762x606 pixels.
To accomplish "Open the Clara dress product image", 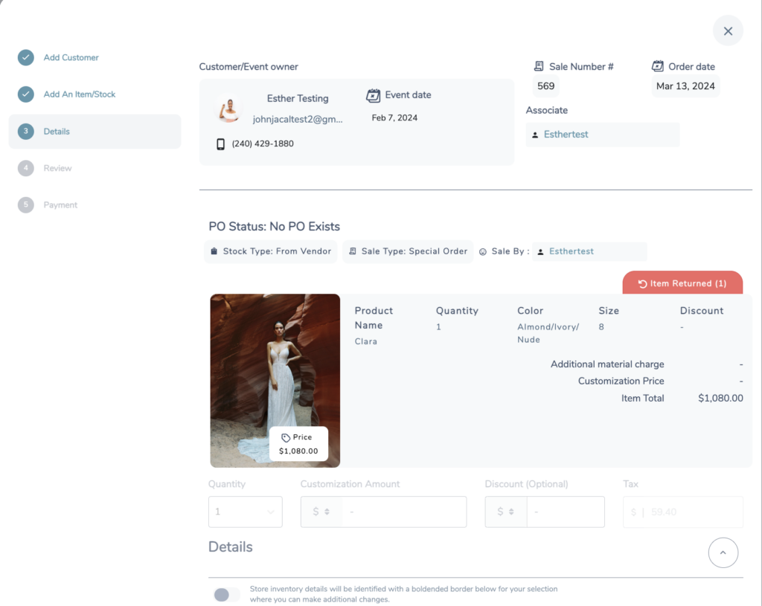I will (x=275, y=380).
